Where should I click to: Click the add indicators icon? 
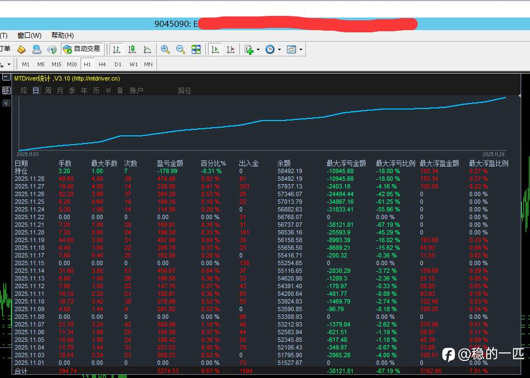[249, 49]
